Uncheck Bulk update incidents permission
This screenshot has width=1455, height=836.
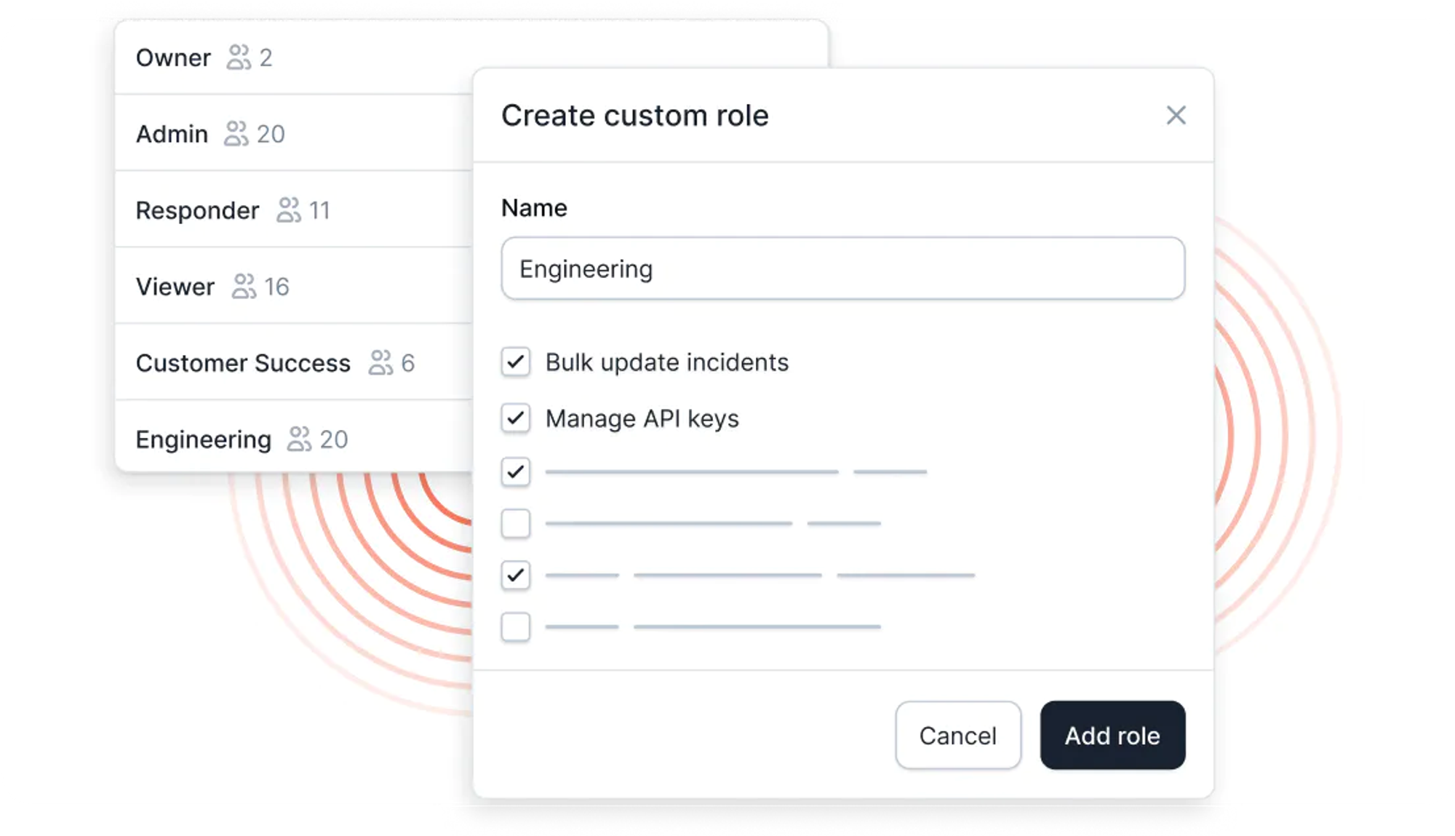515,362
